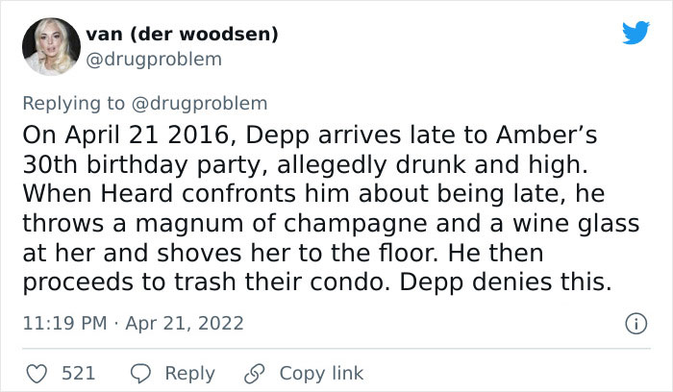Click the Reply text label
Viewport: 673px width, 392px height.
click(189, 374)
